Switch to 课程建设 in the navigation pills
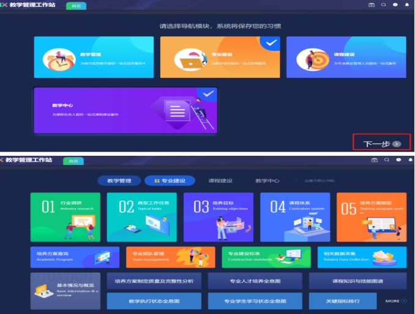Image resolution: width=415 pixels, height=314 pixels. (220, 181)
